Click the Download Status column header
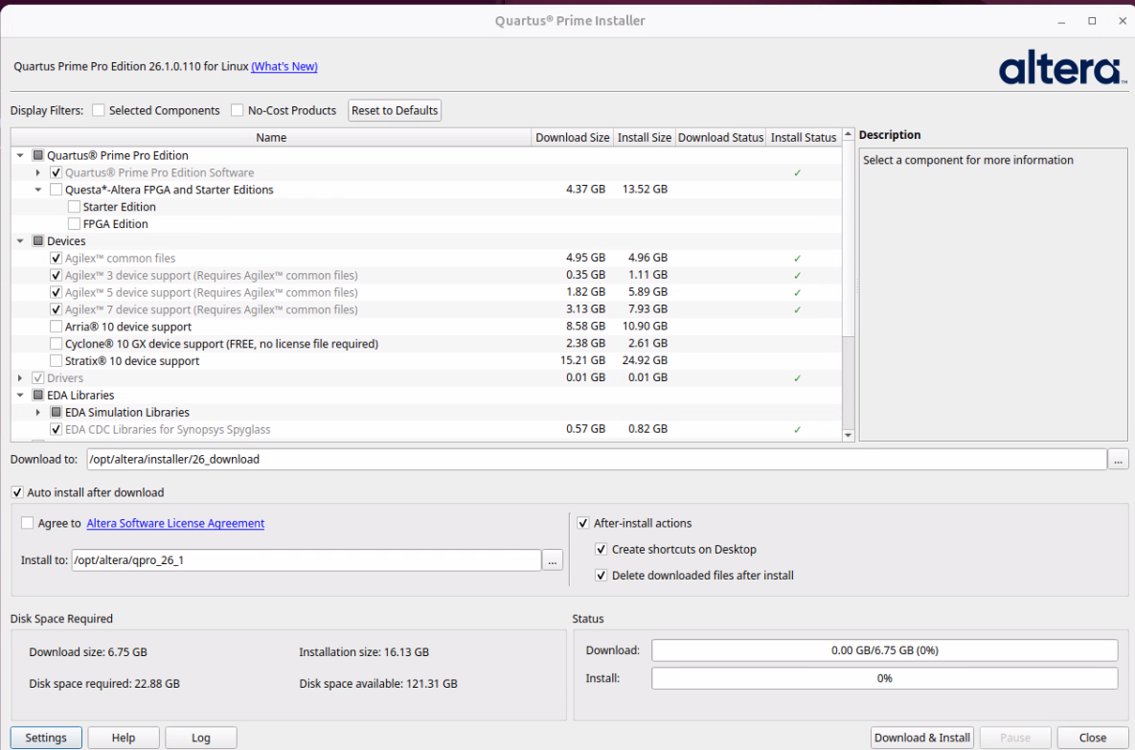This screenshot has width=1135, height=750. pyautogui.click(x=720, y=138)
